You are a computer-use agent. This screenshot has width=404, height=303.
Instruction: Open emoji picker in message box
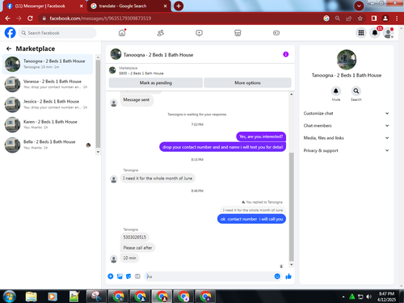[277, 276]
